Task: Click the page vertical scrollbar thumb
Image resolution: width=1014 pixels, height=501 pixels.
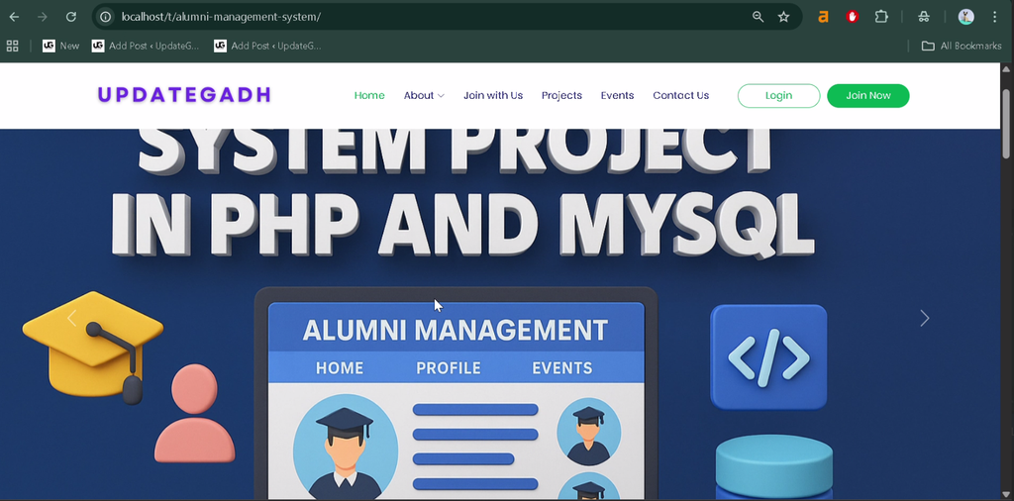Action: pos(1006,123)
